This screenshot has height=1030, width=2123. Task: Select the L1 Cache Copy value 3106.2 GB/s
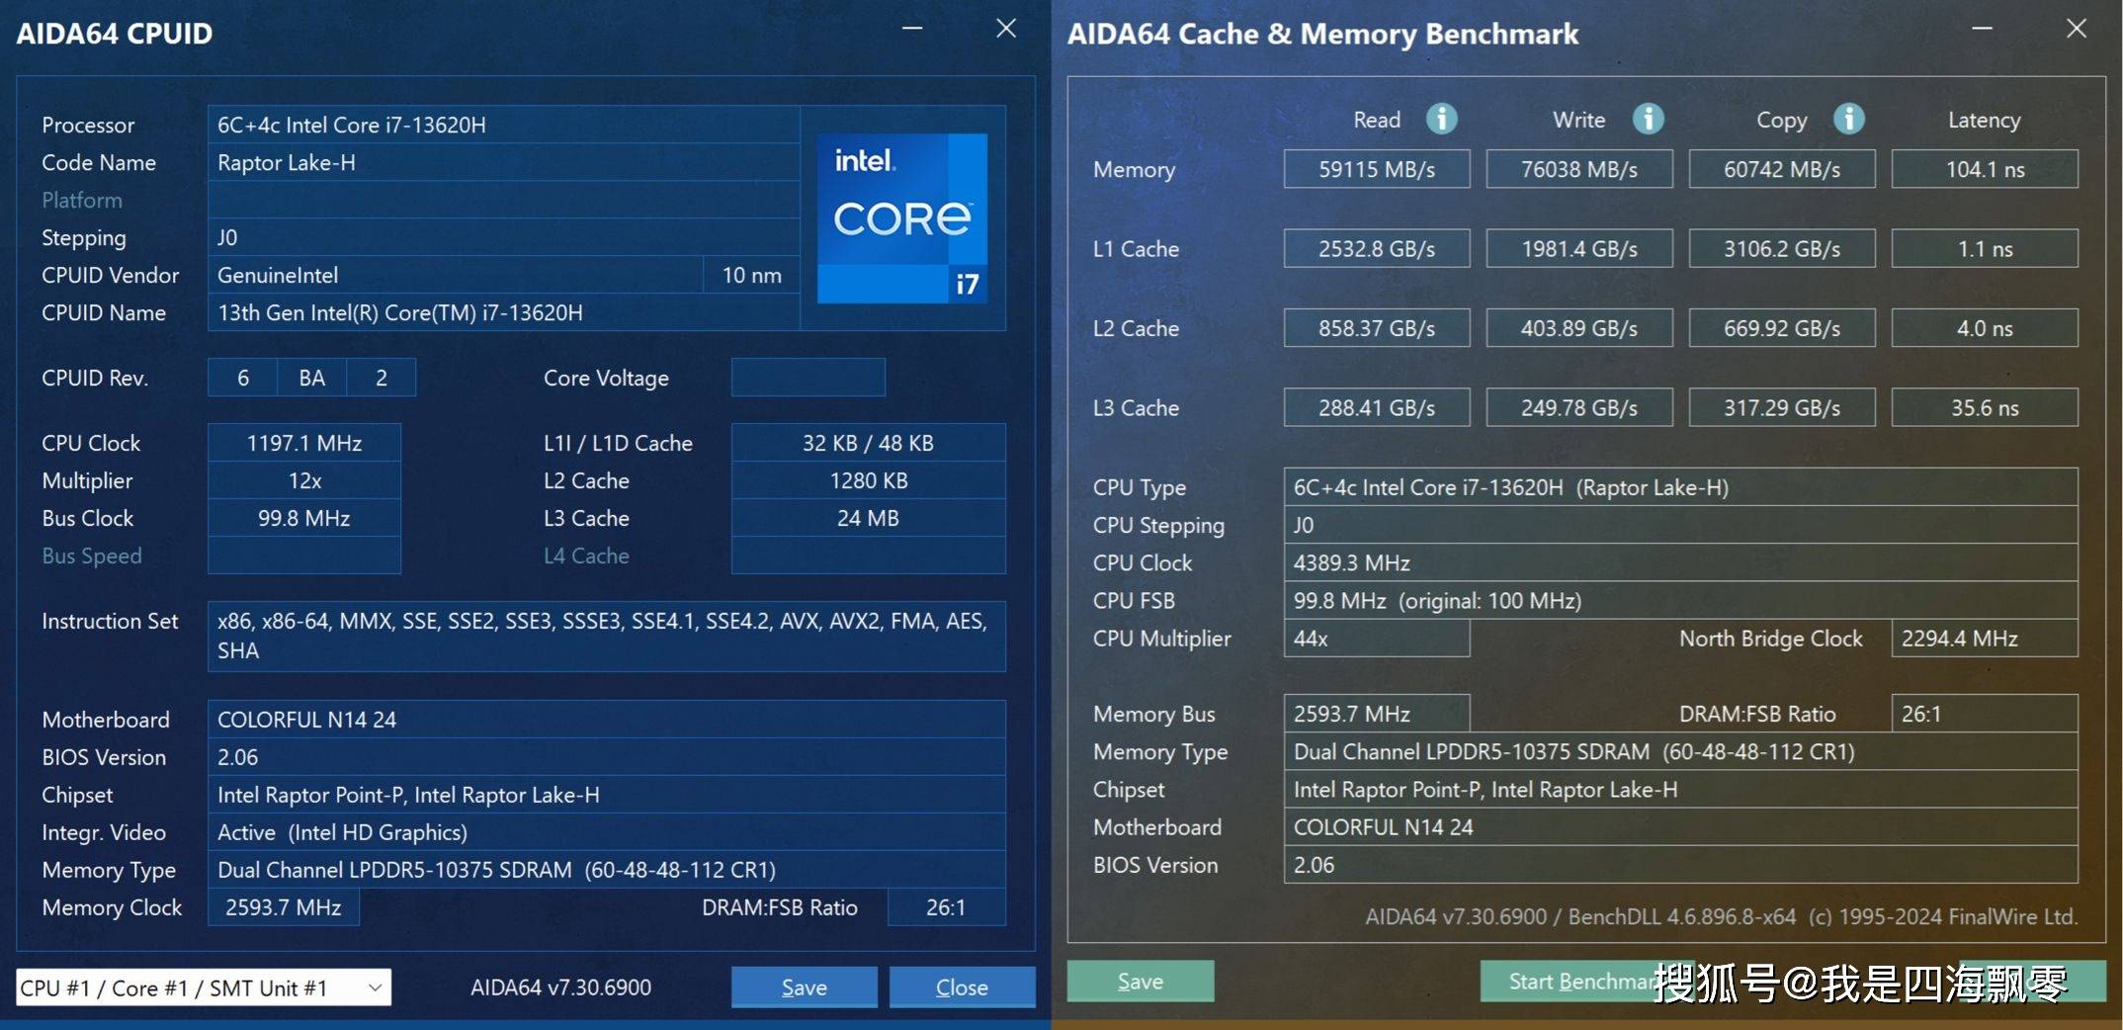pyautogui.click(x=1782, y=248)
